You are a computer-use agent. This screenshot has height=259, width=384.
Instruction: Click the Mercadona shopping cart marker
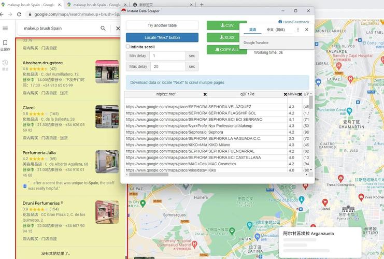(x=257, y=237)
